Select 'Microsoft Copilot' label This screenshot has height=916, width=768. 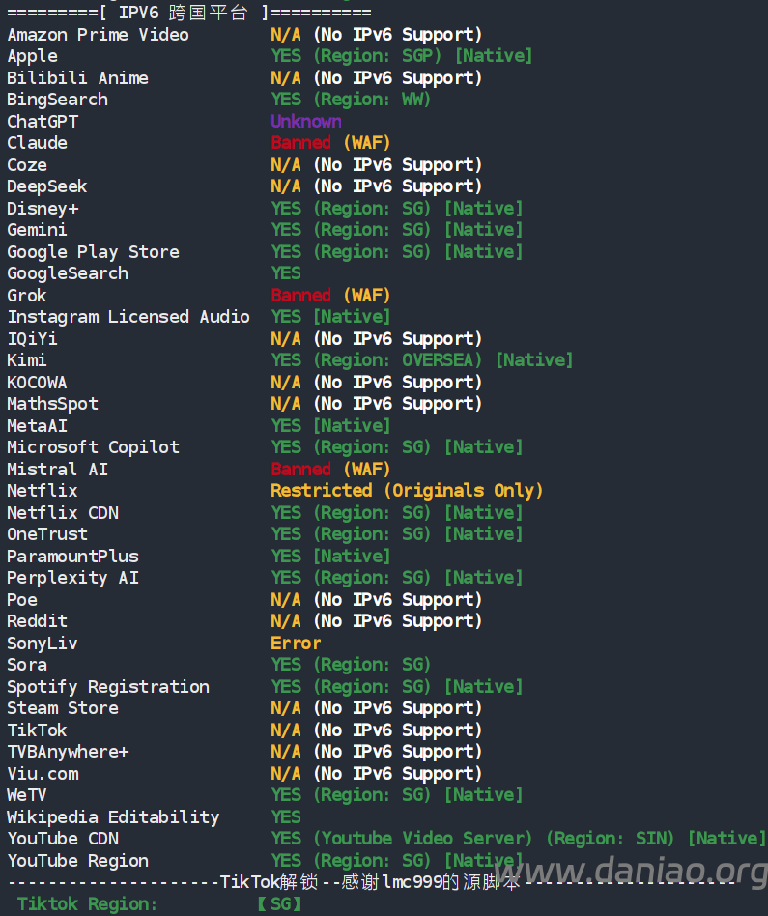pos(93,447)
